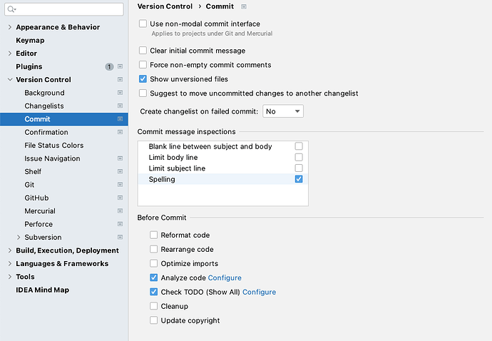Click the icon next to Commit breadcrumb title
The height and width of the screenshot is (341, 492).
click(244, 6)
